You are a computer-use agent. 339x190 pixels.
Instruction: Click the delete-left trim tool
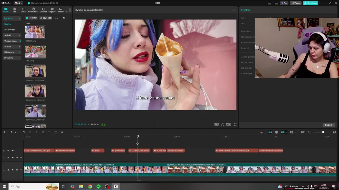point(43,132)
